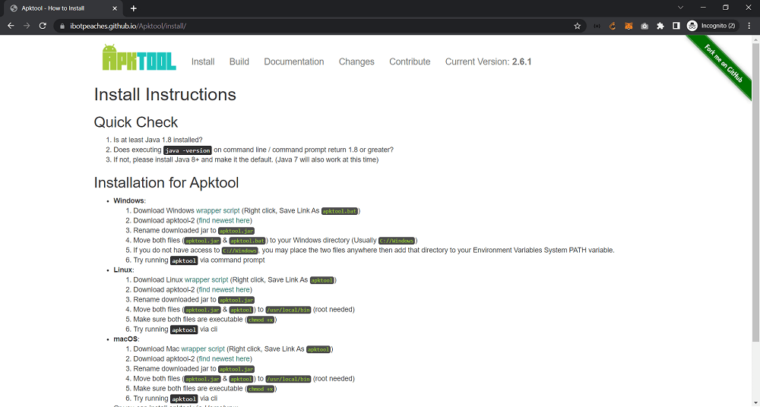Open the Changes nav item
Viewport: 760px width, 407px height.
(356, 62)
